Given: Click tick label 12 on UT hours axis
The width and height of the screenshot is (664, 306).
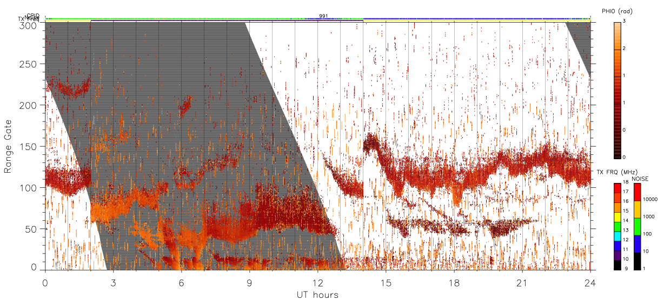Looking at the screenshot, I should click(317, 283).
